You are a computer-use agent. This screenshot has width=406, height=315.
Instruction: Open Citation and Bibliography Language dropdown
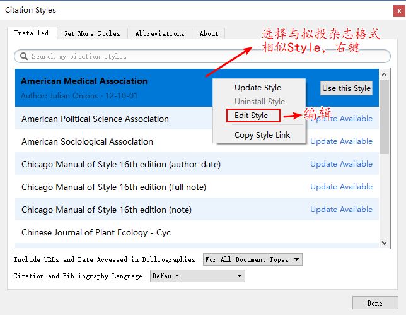point(197,276)
